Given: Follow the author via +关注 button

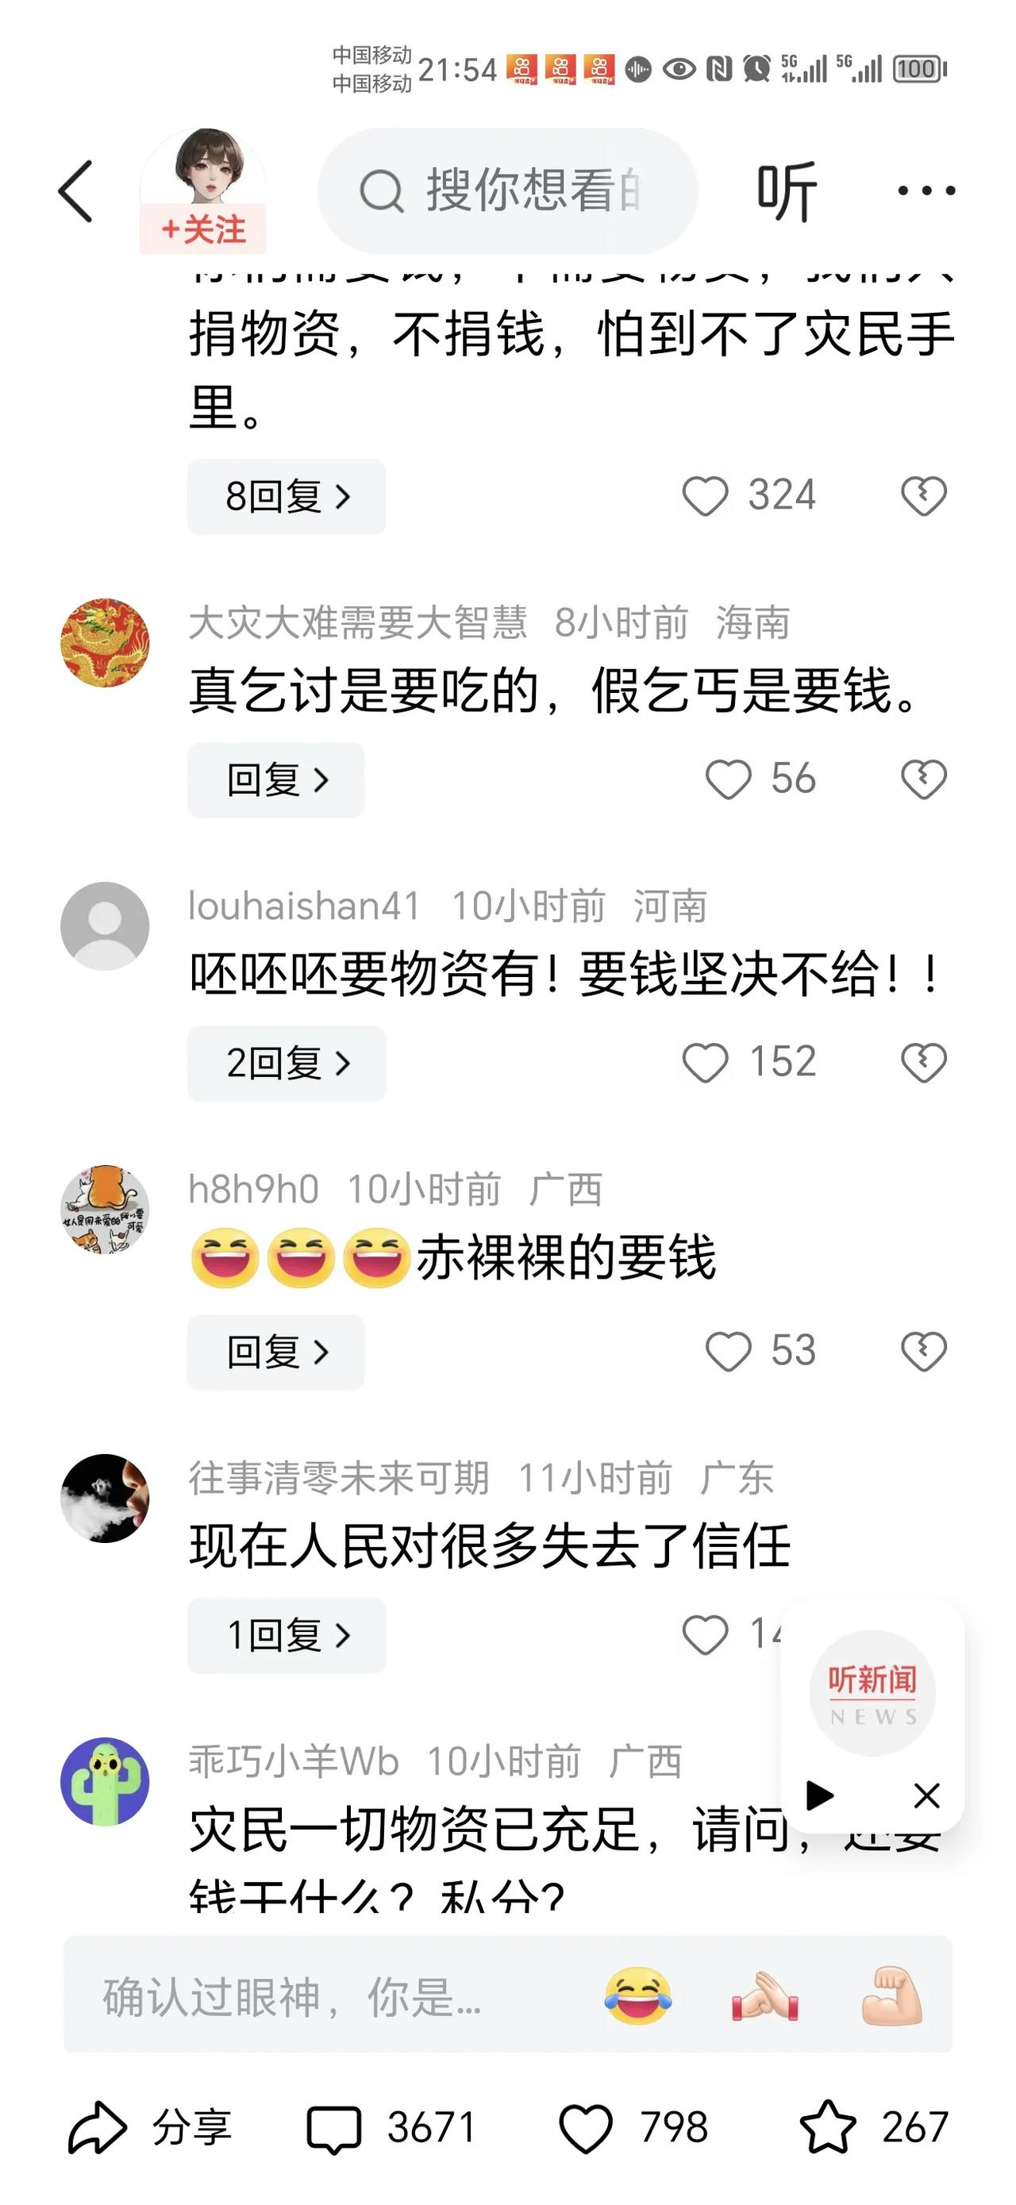Looking at the screenshot, I should click(203, 229).
